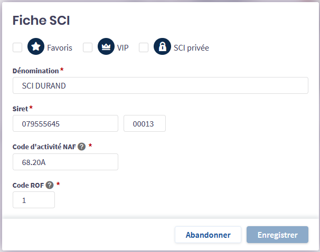The image size is (320, 252).
Task: Save the form with Enregistrer
Action: pyautogui.click(x=277, y=235)
